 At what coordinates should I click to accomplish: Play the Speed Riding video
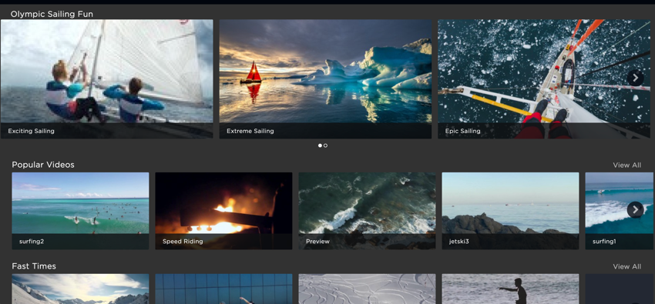223,211
